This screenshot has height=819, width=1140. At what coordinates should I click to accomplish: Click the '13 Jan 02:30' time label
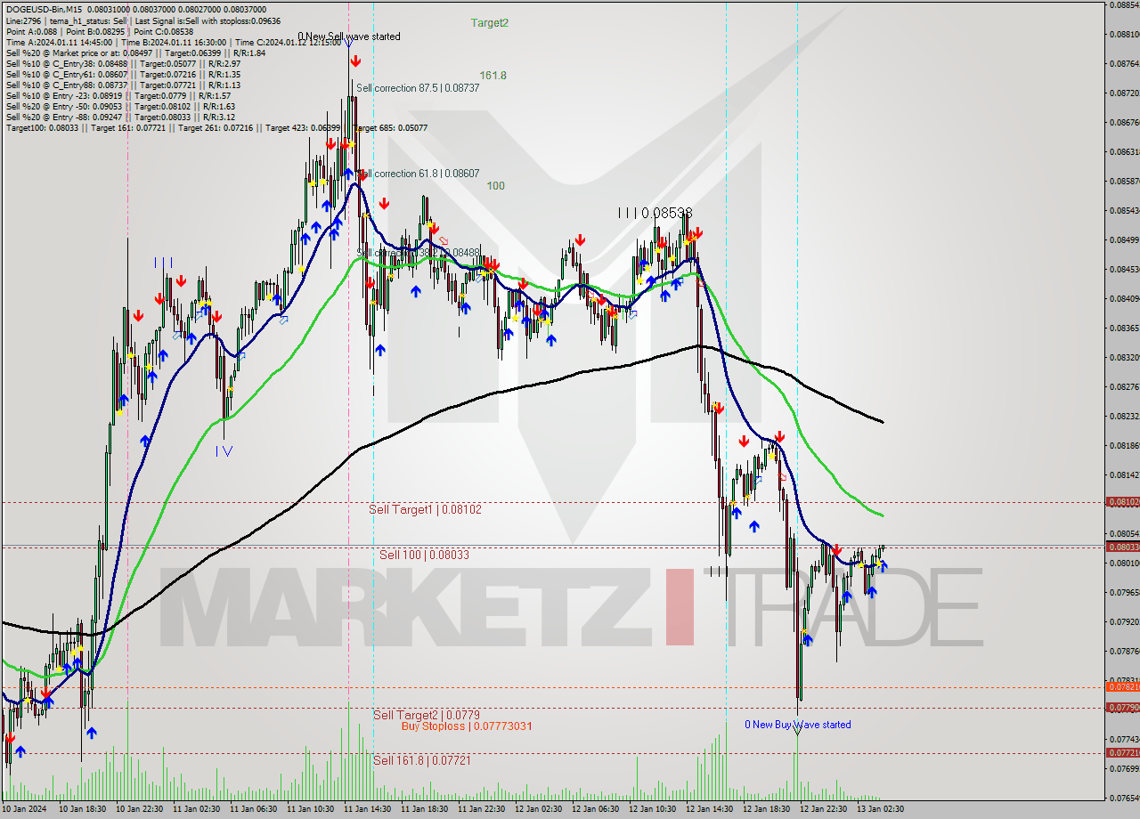[880, 809]
